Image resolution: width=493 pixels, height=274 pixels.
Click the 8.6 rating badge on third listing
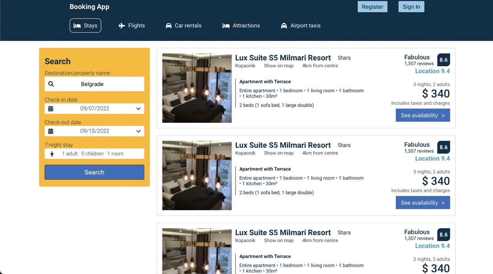(x=444, y=235)
